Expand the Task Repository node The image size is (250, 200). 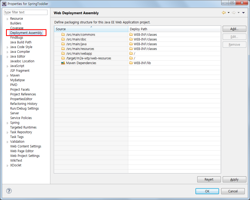coord(7,132)
